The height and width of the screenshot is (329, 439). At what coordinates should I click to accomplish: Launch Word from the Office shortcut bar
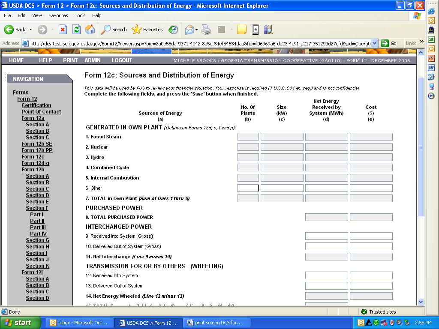click(431, 68)
